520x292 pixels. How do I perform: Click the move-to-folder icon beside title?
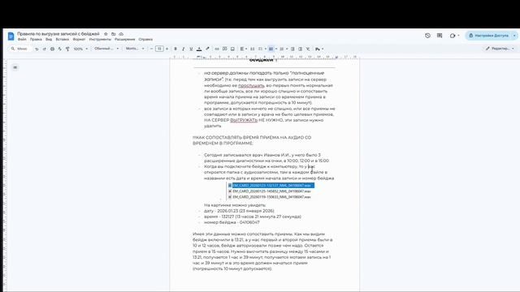pos(114,34)
